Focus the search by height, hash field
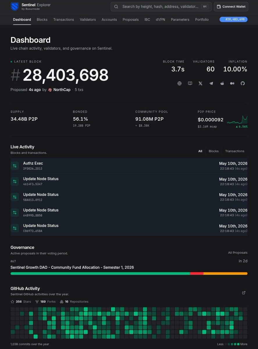 click(161, 6)
